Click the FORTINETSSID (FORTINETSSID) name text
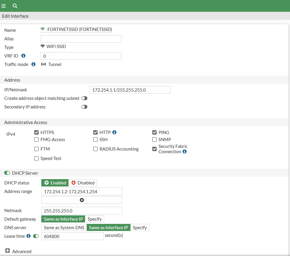Viewport: 290px width, 256px height. coord(80,29)
